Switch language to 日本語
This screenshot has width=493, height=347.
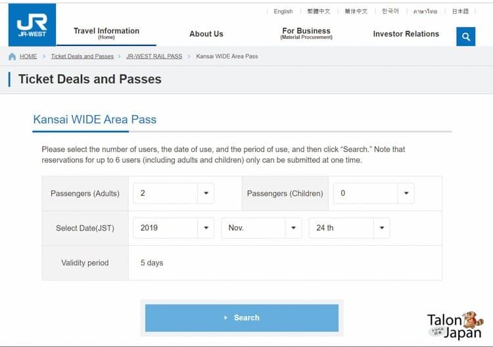point(460,11)
